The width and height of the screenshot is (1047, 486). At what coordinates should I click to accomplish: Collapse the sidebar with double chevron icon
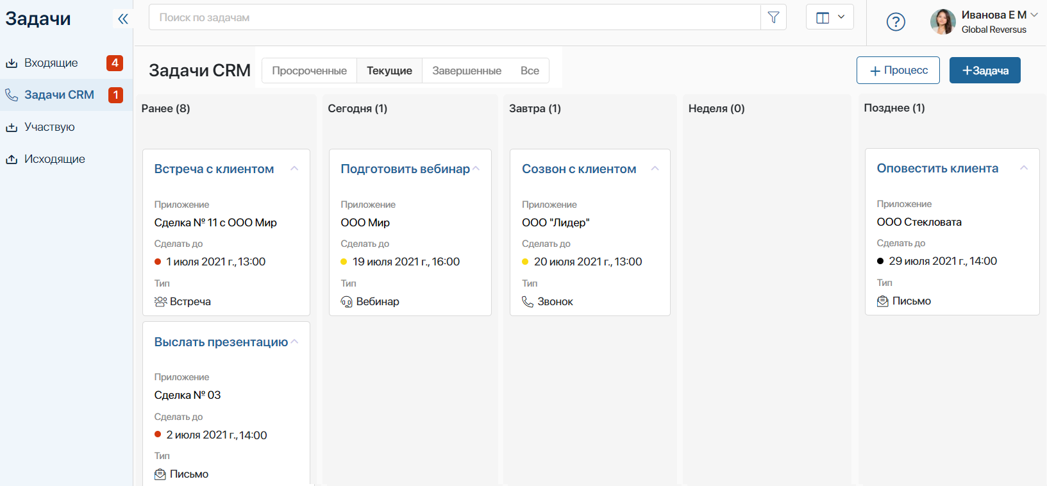pyautogui.click(x=122, y=19)
